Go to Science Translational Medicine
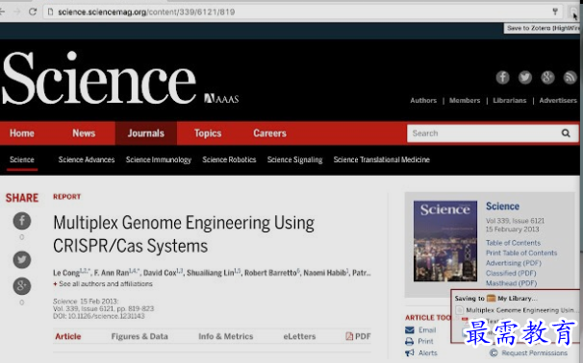Viewport: 583px width, 363px height. [x=382, y=159]
